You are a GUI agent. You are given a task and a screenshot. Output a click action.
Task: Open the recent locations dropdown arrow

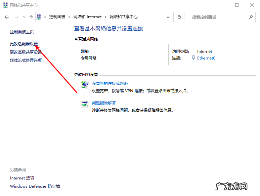tap(24, 17)
